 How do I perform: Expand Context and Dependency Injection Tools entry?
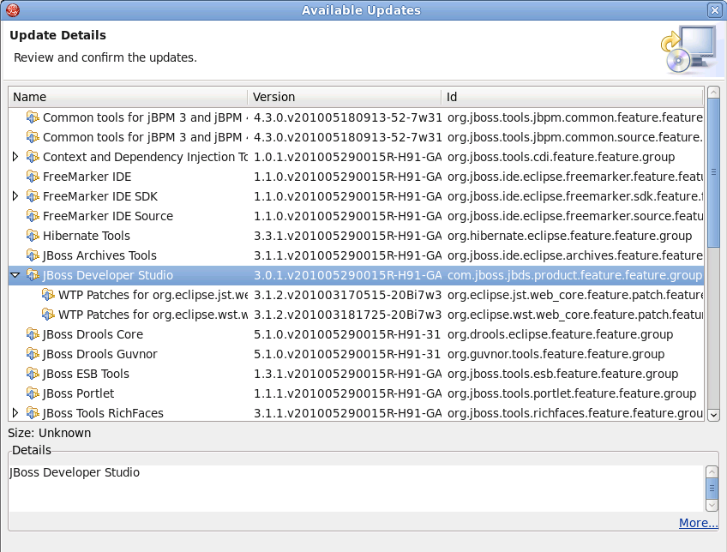tap(15, 157)
